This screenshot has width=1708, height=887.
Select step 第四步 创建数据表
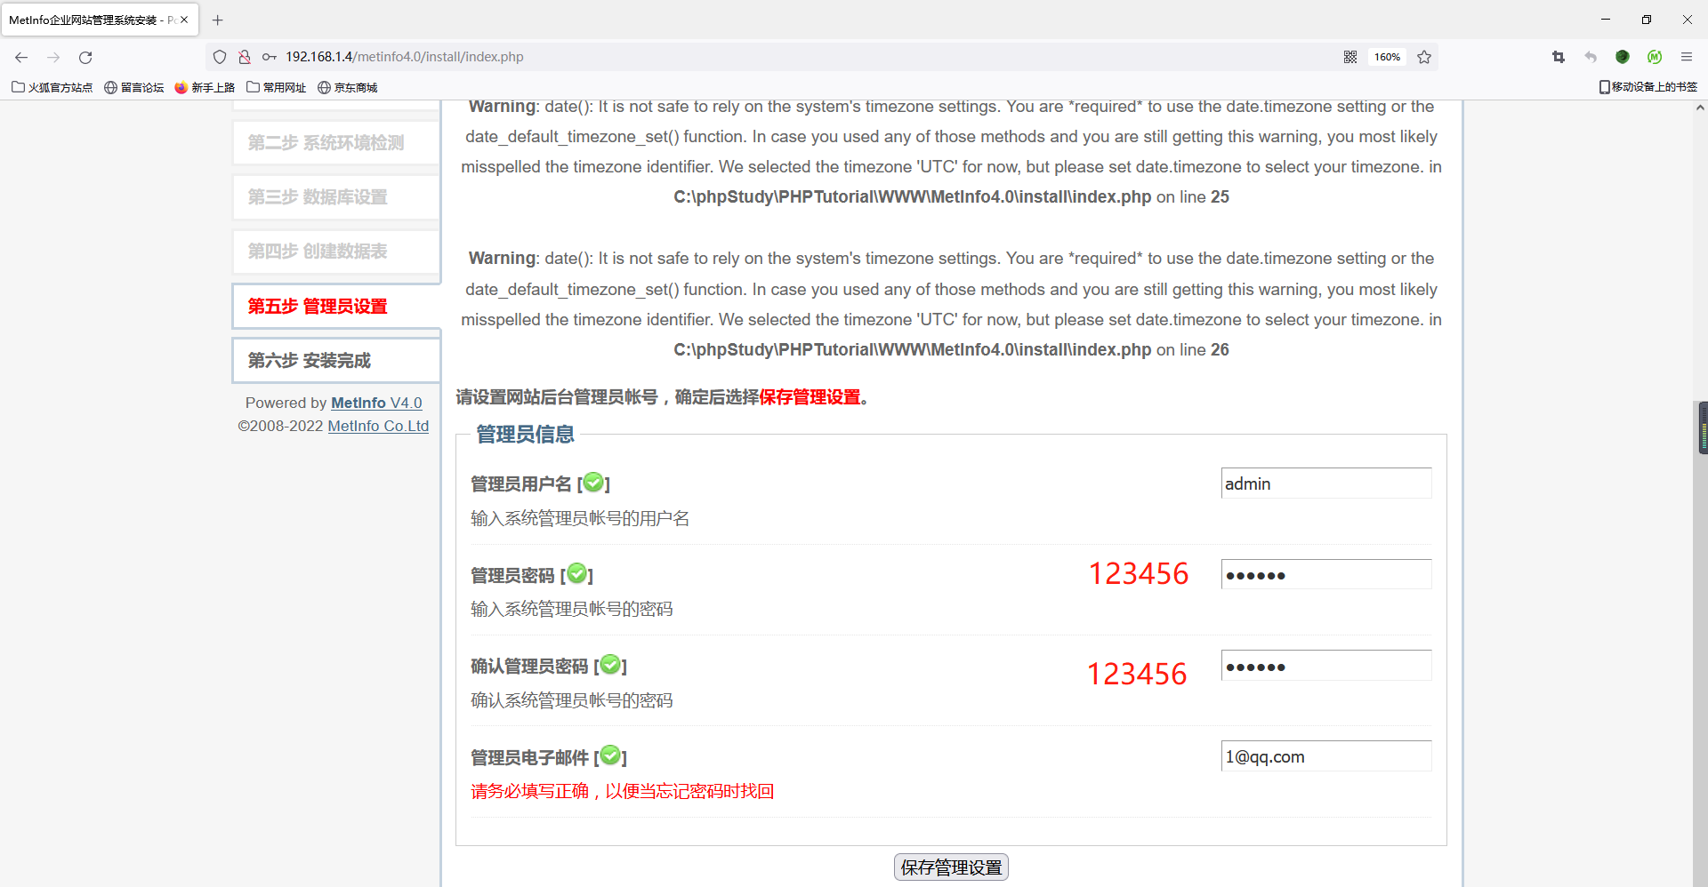336,252
